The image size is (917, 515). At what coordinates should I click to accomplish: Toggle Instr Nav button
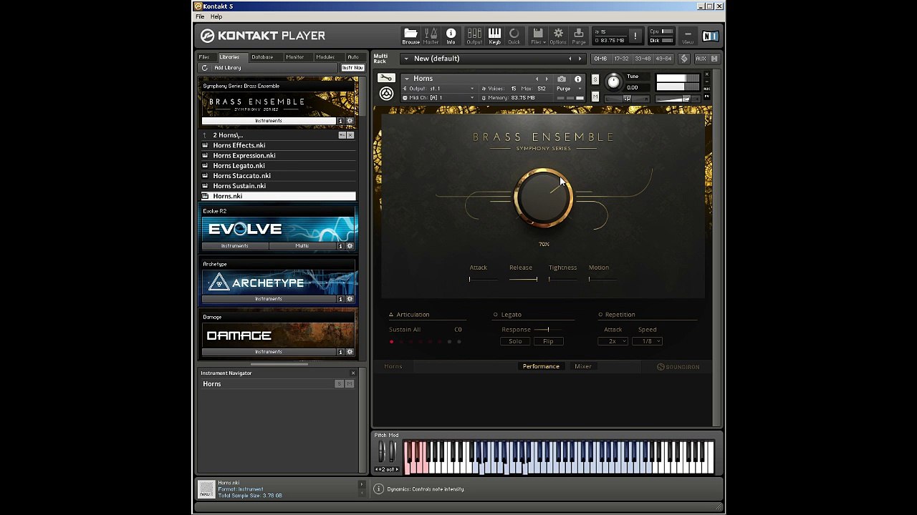point(352,68)
